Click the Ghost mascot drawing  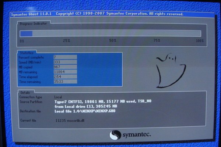(x=171, y=70)
